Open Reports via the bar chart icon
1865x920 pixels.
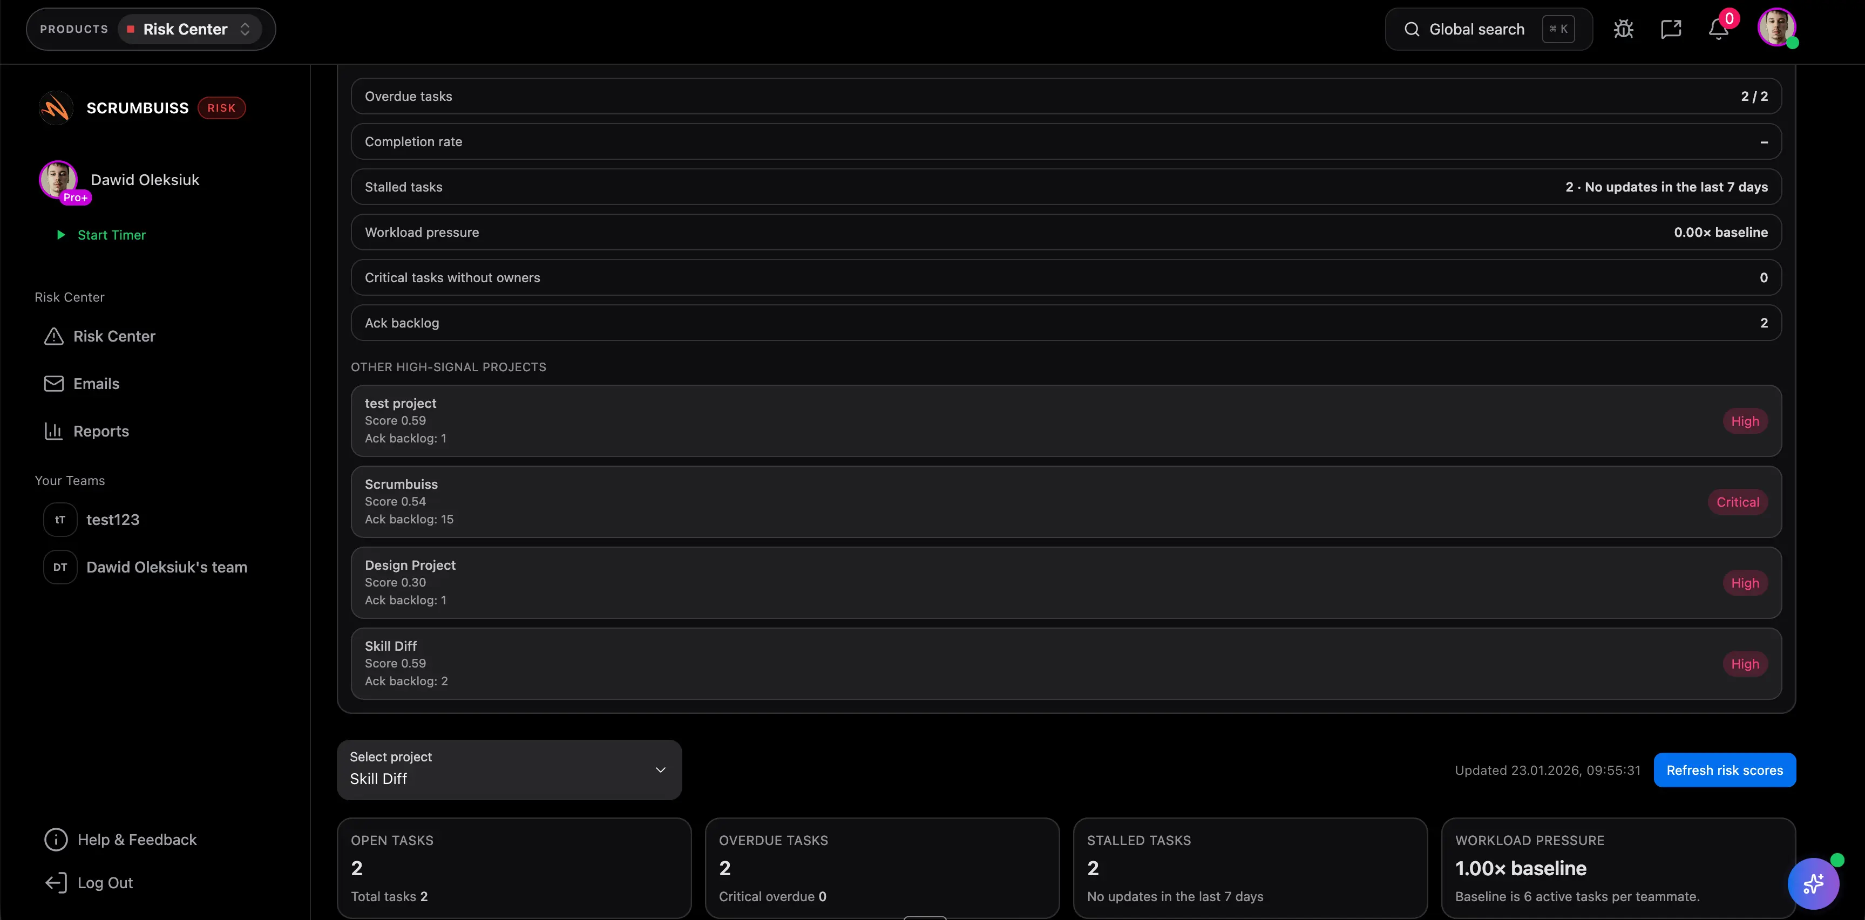click(x=53, y=431)
